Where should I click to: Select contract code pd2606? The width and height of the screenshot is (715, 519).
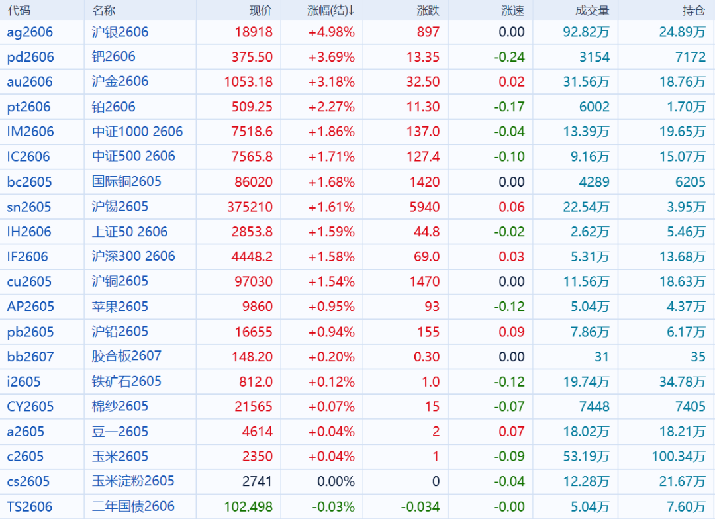[x=30, y=57]
